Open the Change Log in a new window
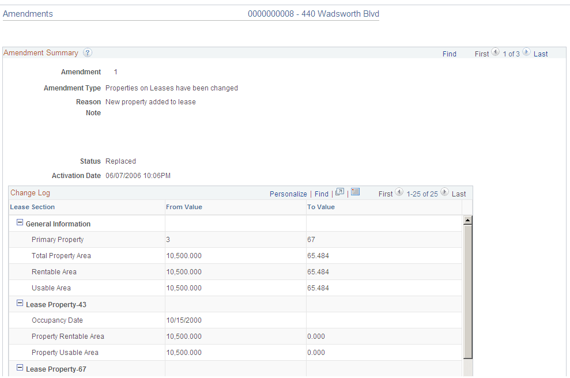This screenshot has height=378, width=570. pos(339,192)
